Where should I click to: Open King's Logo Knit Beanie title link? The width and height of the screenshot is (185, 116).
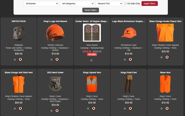(x=55, y=21)
